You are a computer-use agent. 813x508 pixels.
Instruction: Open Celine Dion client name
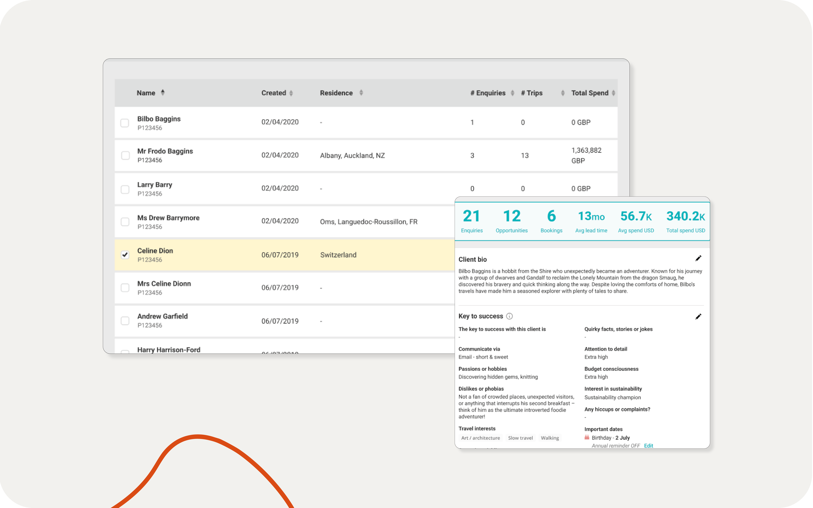coord(155,251)
